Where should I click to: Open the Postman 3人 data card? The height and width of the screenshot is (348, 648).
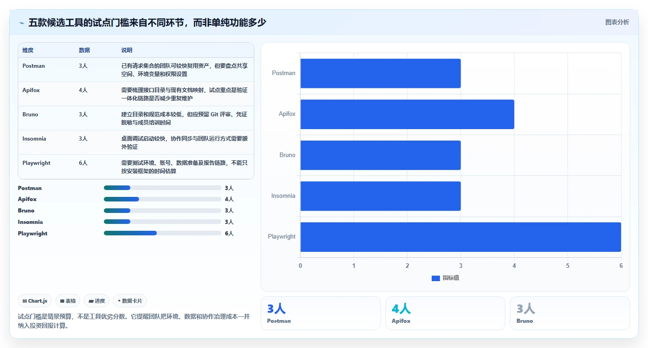click(321, 313)
